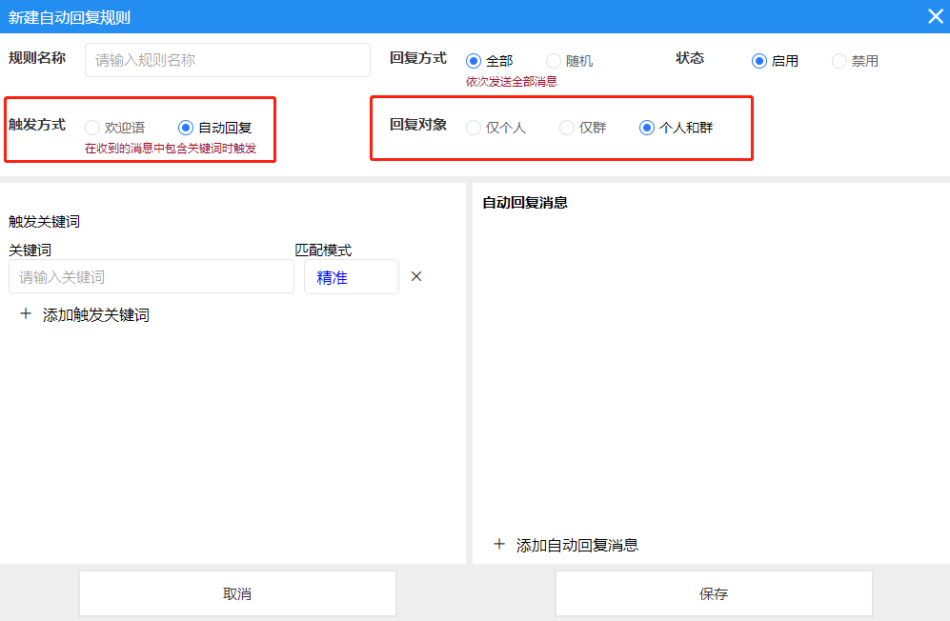The height and width of the screenshot is (621, 950).
Task: Click the rule name input field
Action: 227,59
